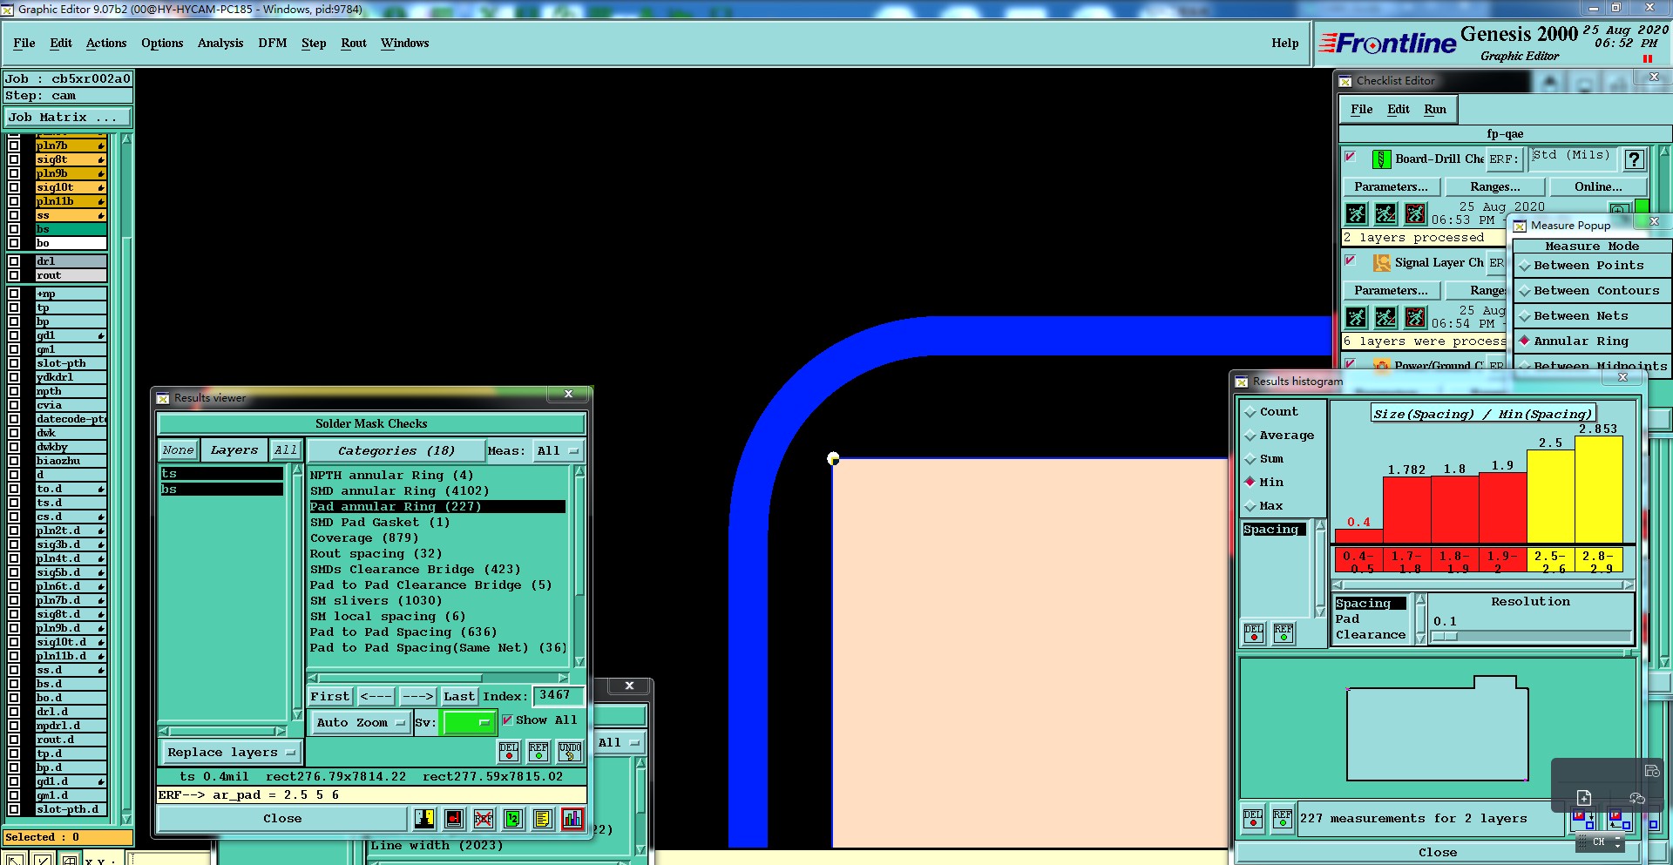Click Board-Drill Checks green drill icon
The width and height of the screenshot is (1673, 865).
coord(1381,159)
